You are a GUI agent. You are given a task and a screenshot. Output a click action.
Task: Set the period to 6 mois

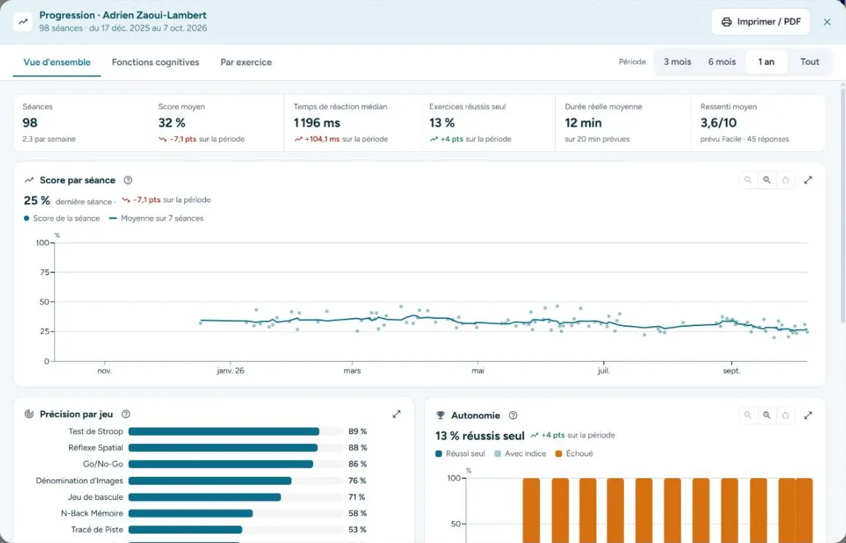click(x=722, y=62)
